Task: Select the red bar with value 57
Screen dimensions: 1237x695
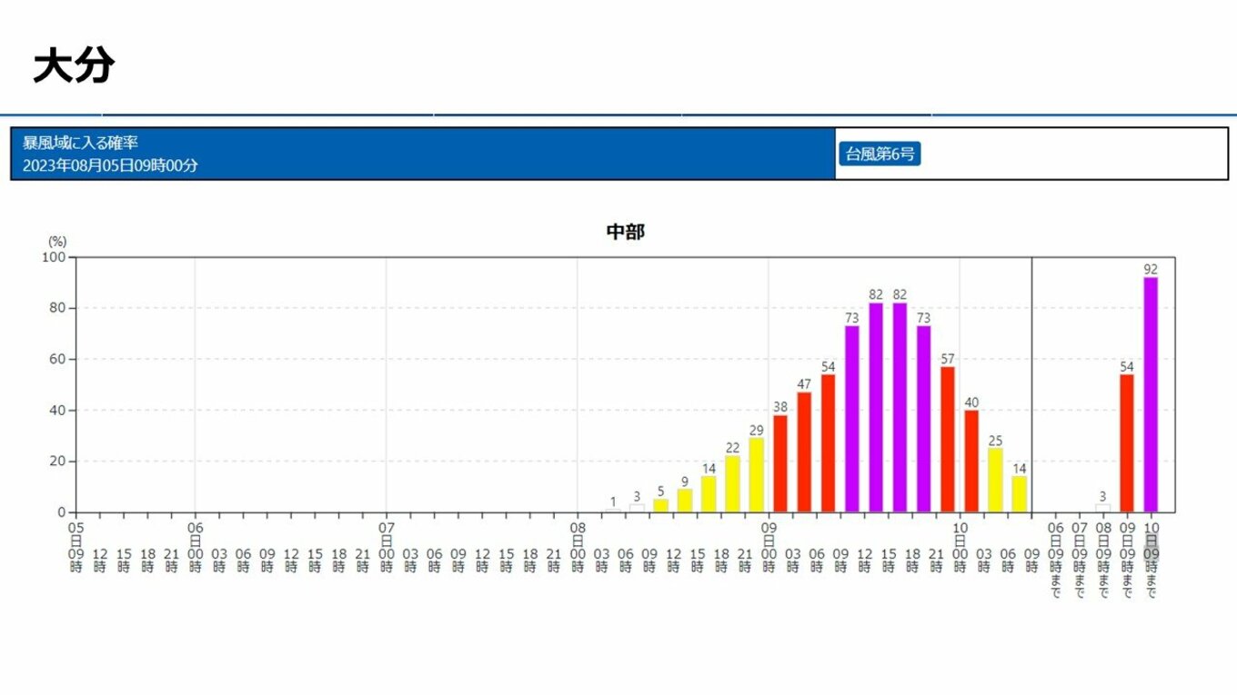Action: pos(948,439)
